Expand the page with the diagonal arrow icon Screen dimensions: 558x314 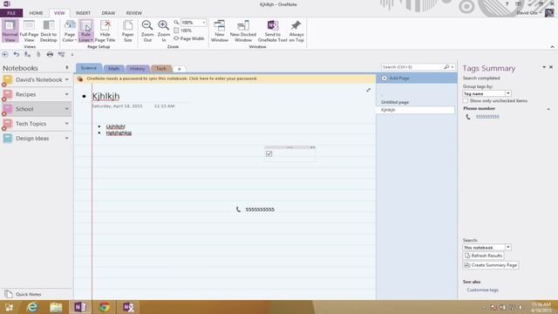pos(368,90)
